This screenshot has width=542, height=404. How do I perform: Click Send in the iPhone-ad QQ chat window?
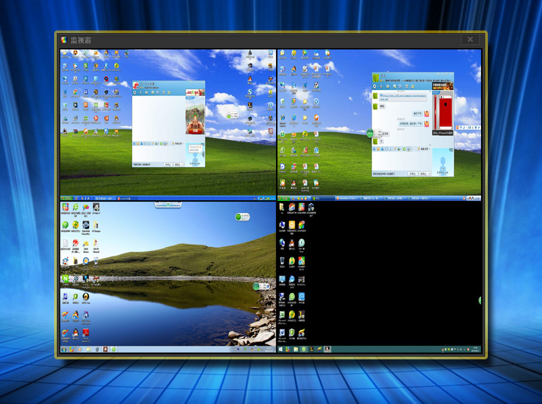click(x=423, y=173)
